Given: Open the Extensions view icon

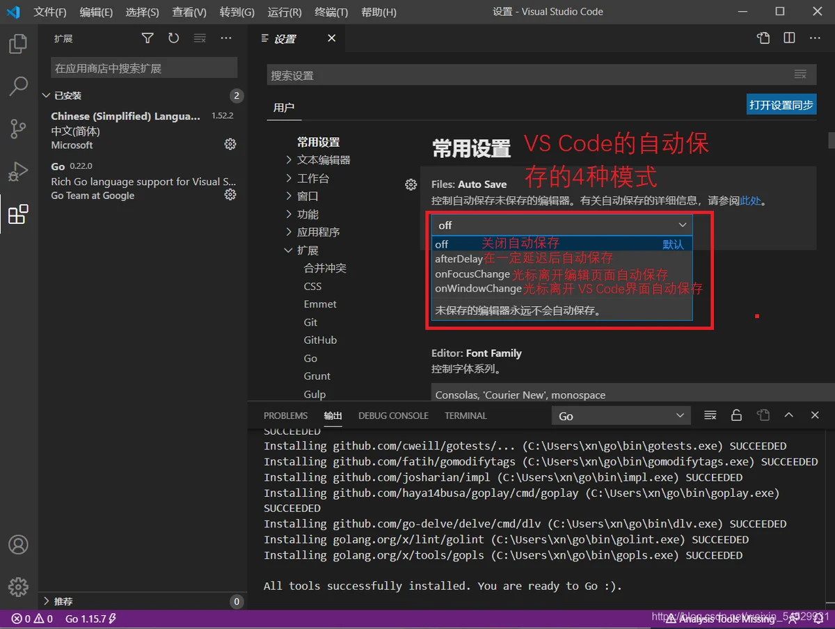Looking at the screenshot, I should coord(18,214).
